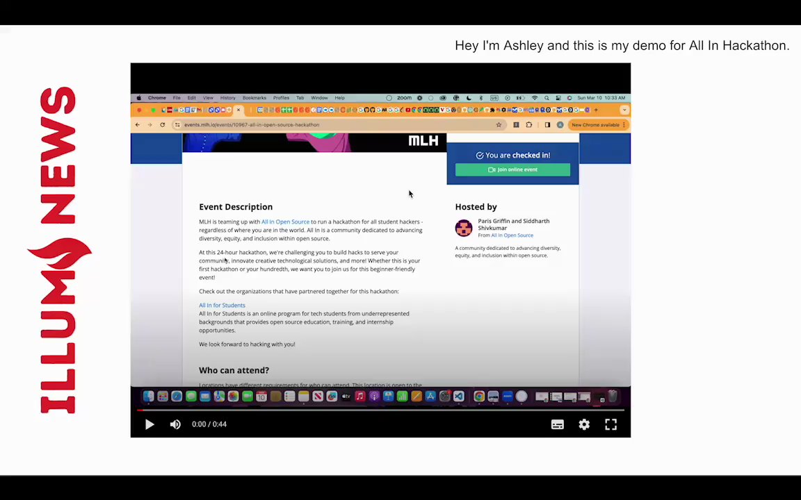This screenshot has width=801, height=500.
Task: Open the Bookmarks menu
Action: point(254,98)
